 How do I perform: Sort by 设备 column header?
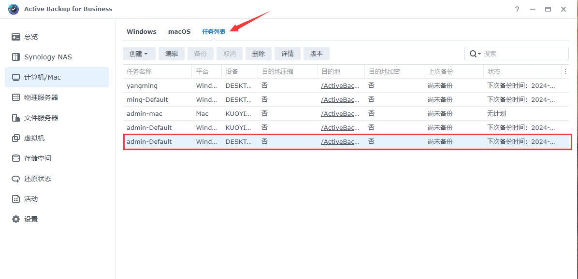coord(240,71)
